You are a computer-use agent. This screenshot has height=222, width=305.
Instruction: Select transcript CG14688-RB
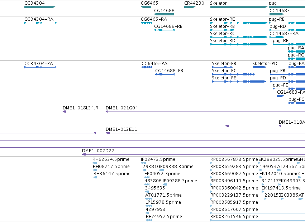165,30
